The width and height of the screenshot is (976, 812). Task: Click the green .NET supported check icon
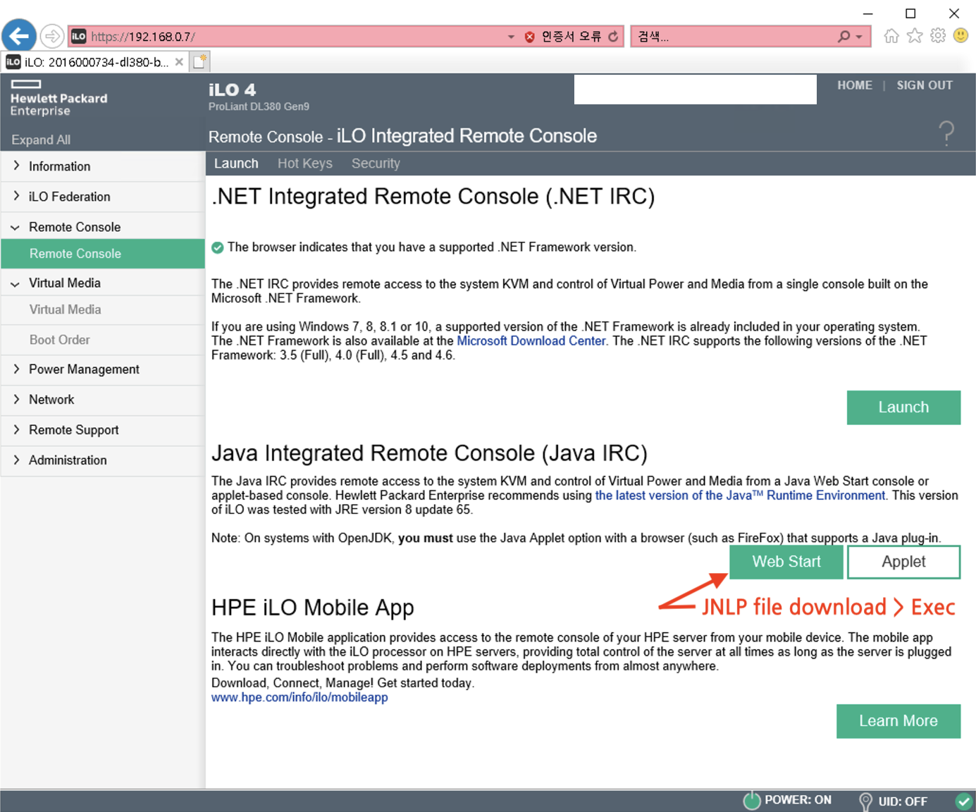tap(218, 247)
